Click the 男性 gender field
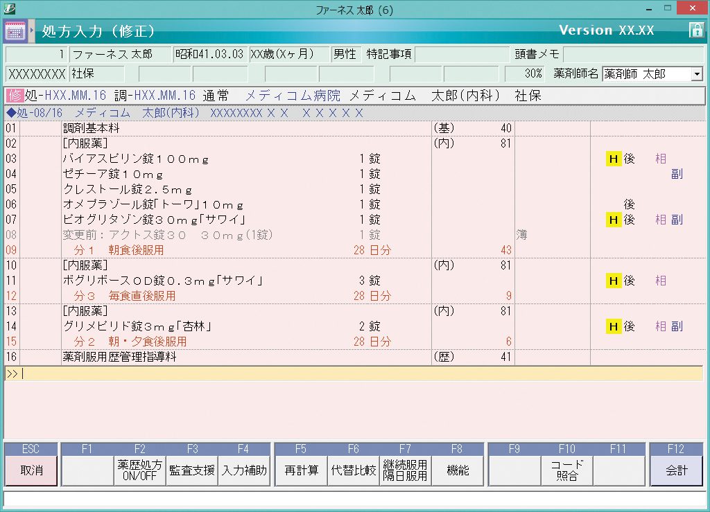Image resolution: width=710 pixels, height=512 pixels. [345, 54]
